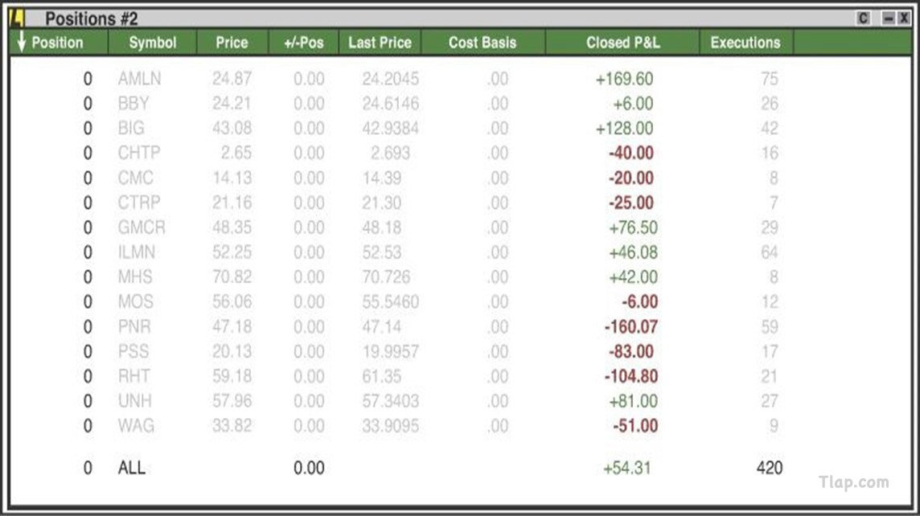Image resolution: width=920 pixels, height=516 pixels.
Task: Click ILMN executions count 64
Action: pyautogui.click(x=769, y=252)
